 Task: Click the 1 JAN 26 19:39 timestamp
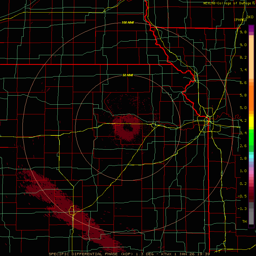tap(192, 254)
